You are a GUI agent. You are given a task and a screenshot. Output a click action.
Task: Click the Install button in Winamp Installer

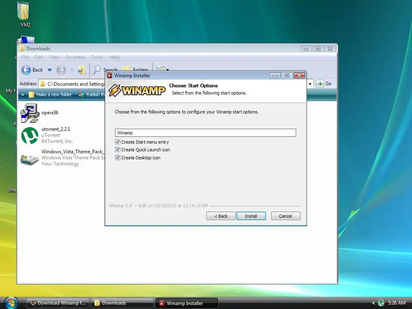tap(251, 216)
